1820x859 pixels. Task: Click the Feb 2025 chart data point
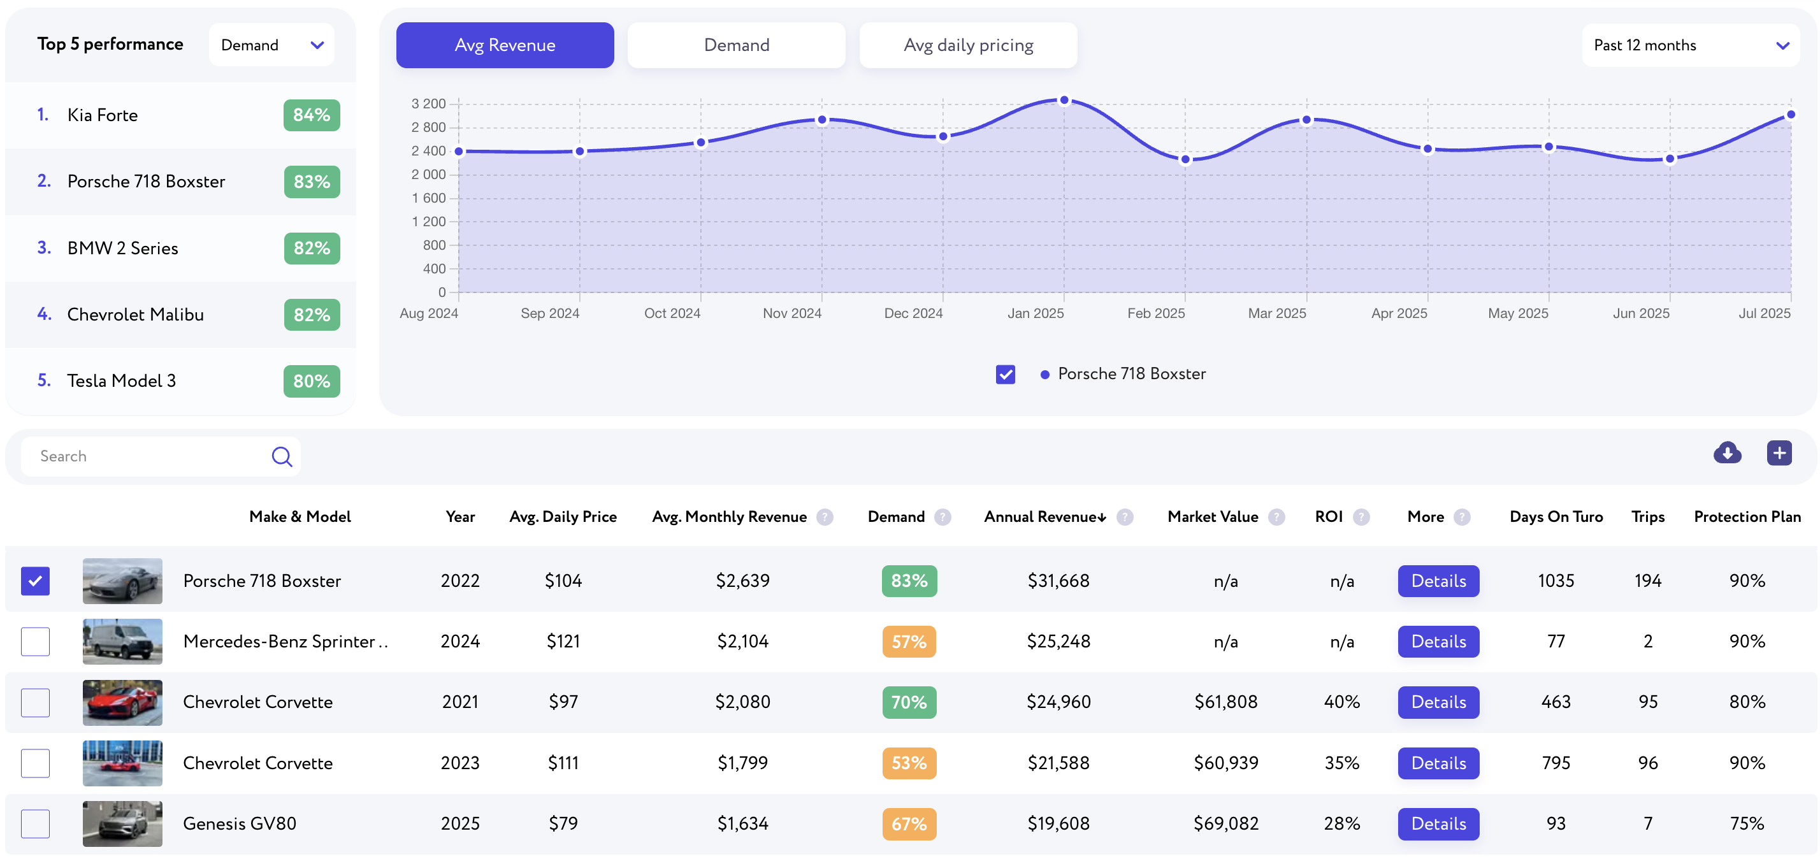coord(1185,160)
